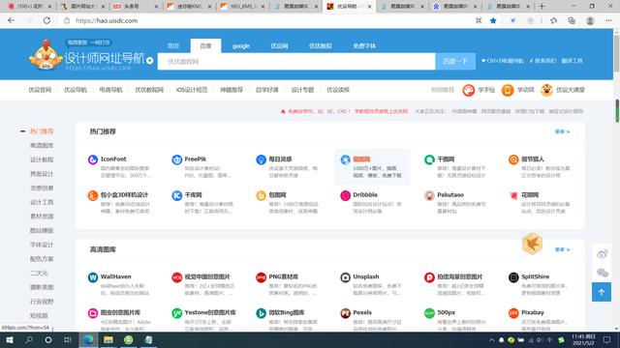Open 设计专题 in the nav menu
Viewport: 620px width, 348px height.
302,90
